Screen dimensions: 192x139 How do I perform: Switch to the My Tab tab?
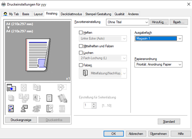[11, 14]
